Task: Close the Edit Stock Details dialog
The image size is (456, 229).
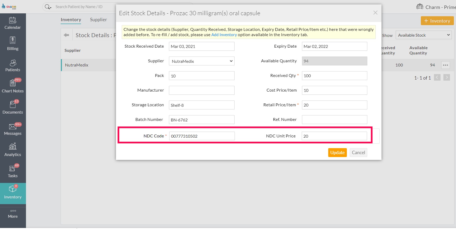Action: click(x=375, y=13)
